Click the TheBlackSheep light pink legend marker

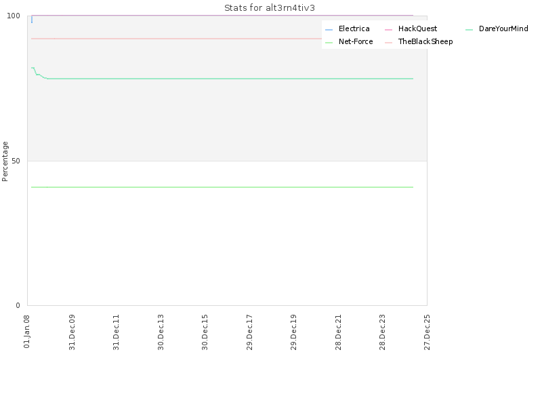[x=388, y=43]
